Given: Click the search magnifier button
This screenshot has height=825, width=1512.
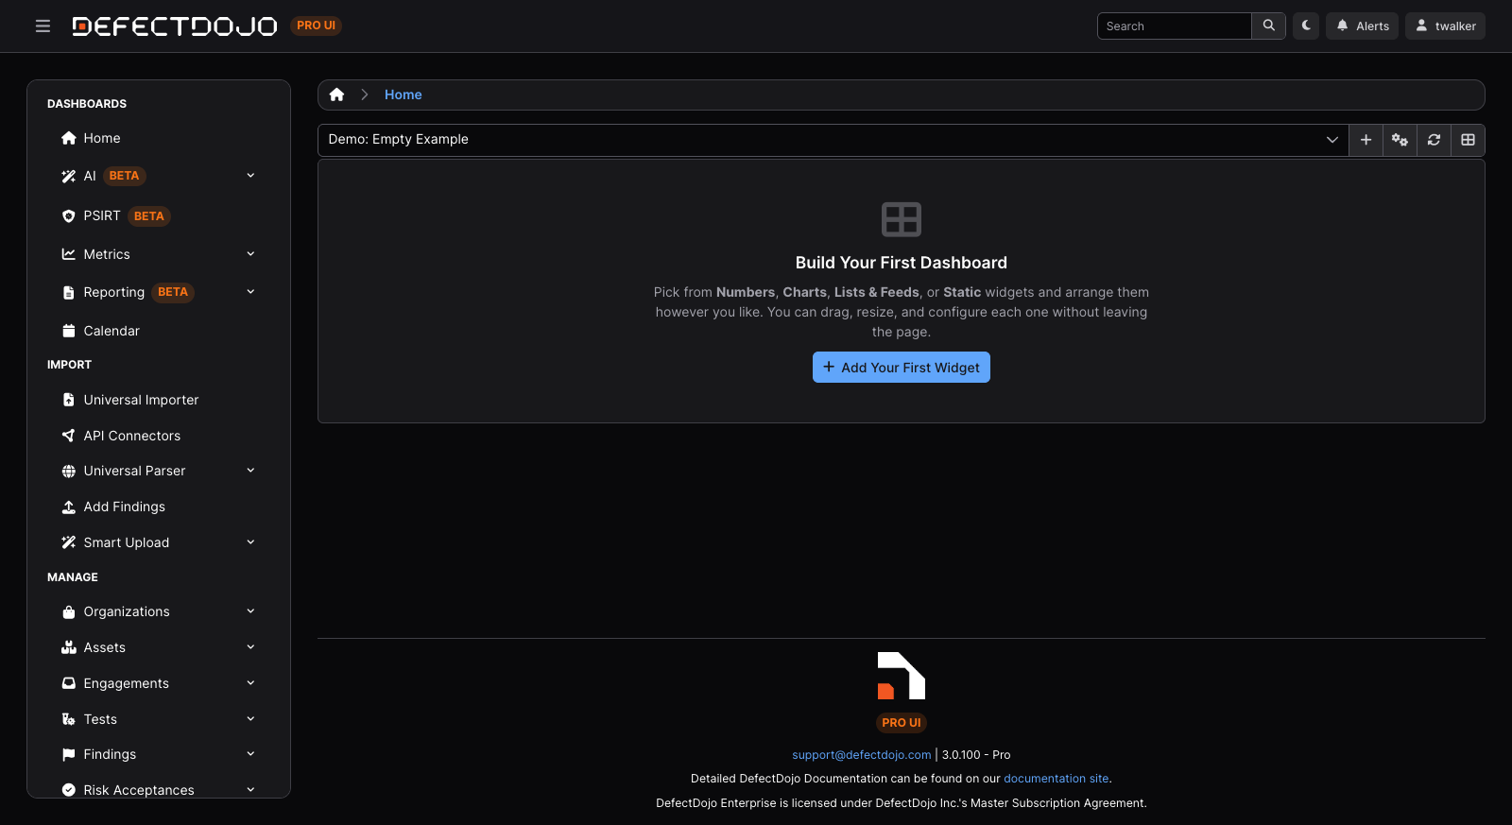Looking at the screenshot, I should click(1269, 26).
